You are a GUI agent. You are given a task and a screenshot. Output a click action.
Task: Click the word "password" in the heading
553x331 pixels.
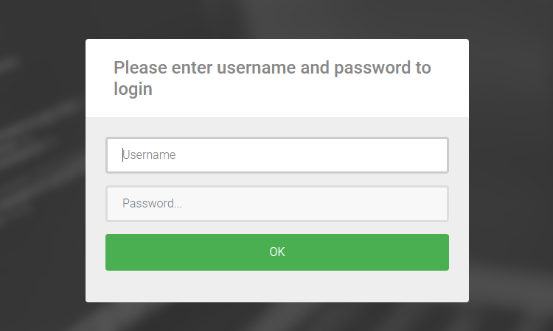[372, 68]
